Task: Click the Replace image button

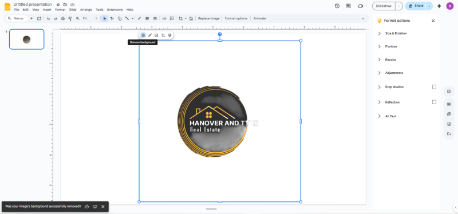Action: click(x=208, y=18)
